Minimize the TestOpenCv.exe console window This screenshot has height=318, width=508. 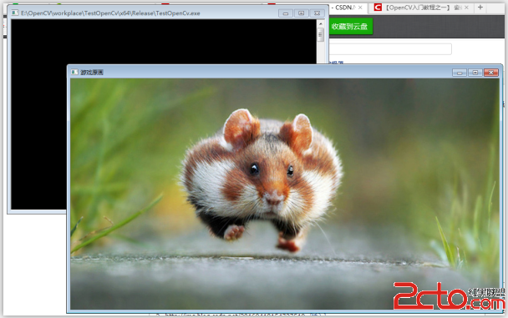[x=286, y=13]
